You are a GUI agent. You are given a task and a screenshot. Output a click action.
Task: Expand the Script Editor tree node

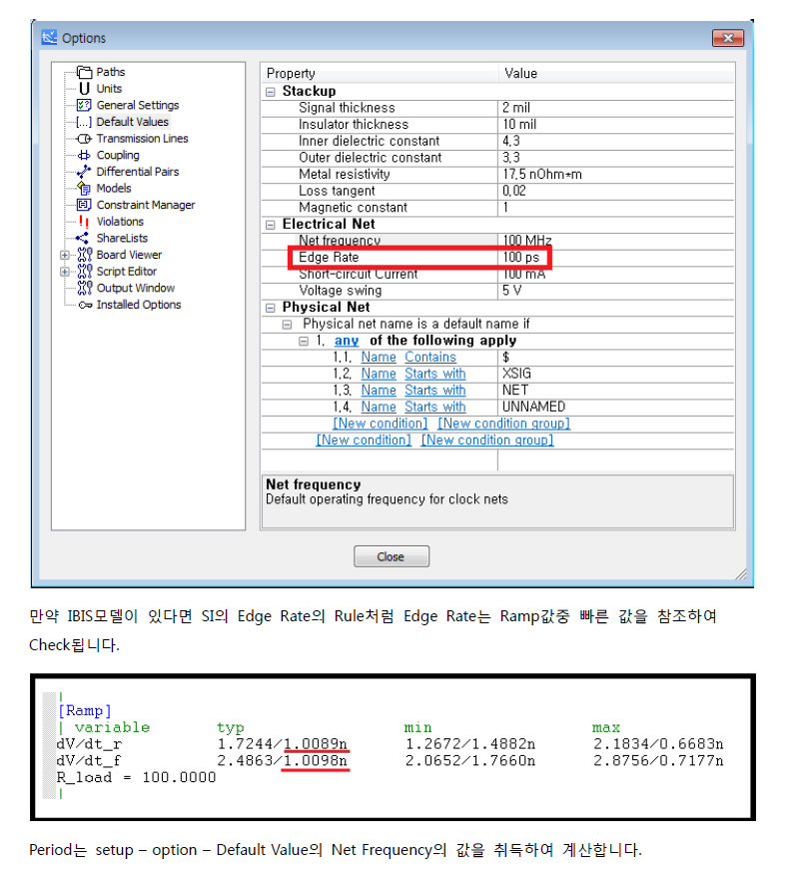65,272
